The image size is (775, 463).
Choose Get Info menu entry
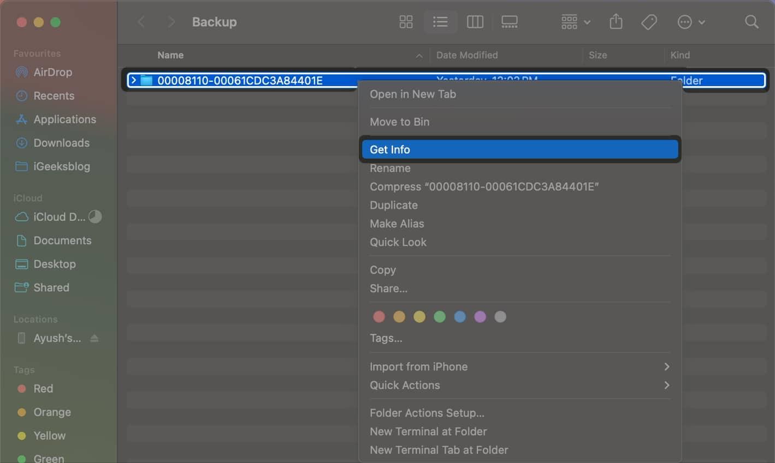click(520, 149)
